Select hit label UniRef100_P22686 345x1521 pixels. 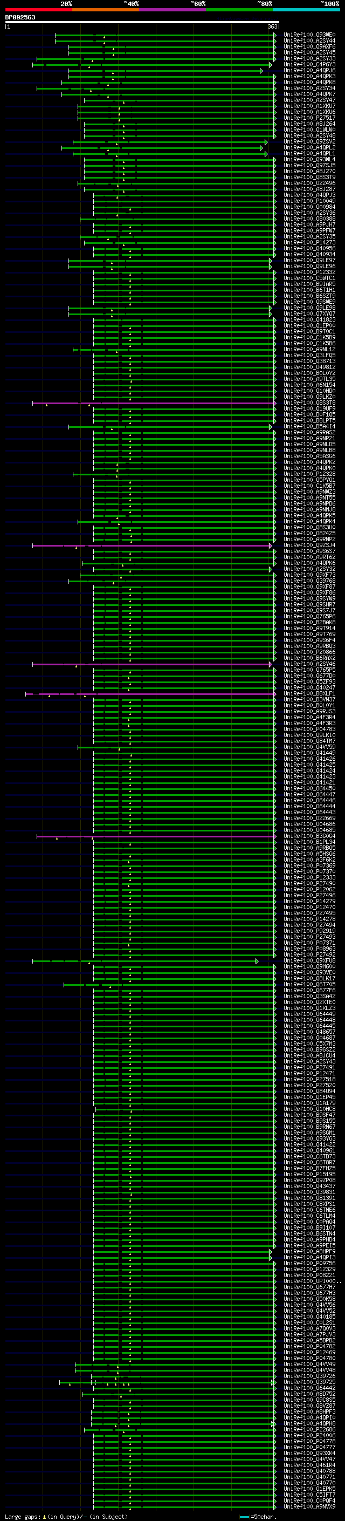[x=309, y=1429]
